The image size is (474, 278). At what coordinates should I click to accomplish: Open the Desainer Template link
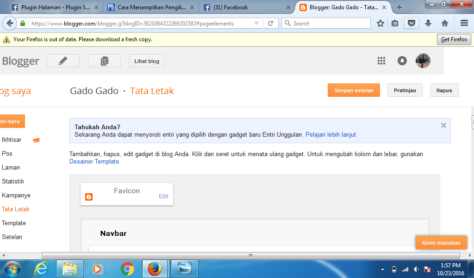click(x=94, y=162)
